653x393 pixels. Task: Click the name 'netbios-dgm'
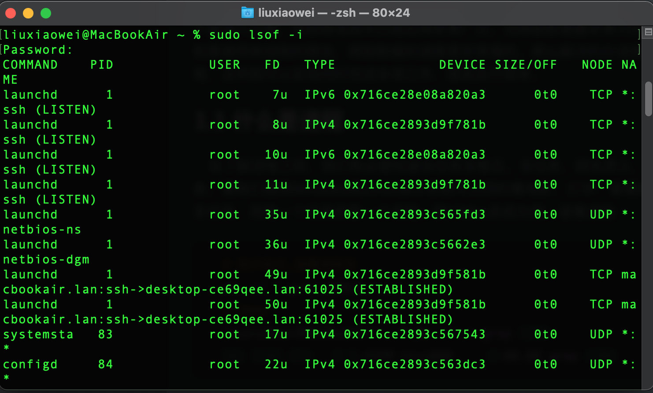coord(46,260)
